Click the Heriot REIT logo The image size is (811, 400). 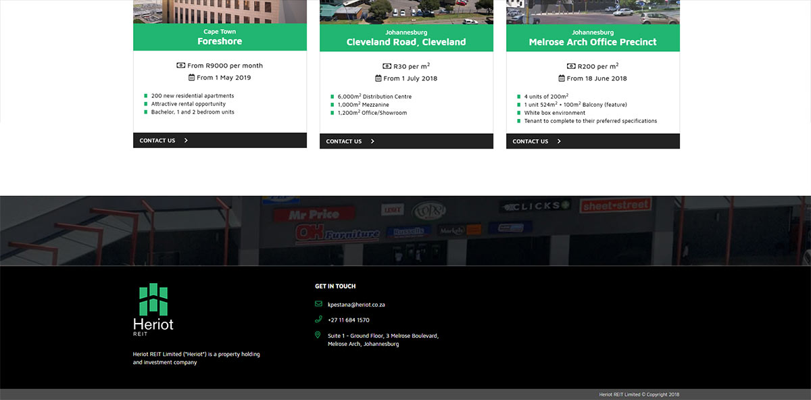pos(154,307)
